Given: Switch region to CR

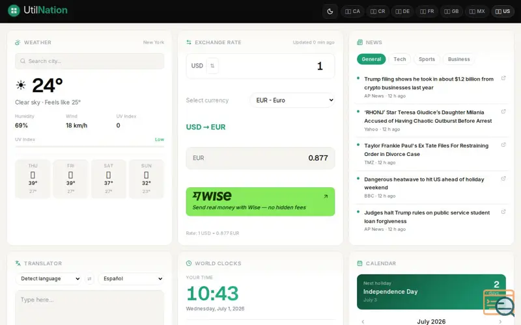Looking at the screenshot, I should [x=378, y=11].
